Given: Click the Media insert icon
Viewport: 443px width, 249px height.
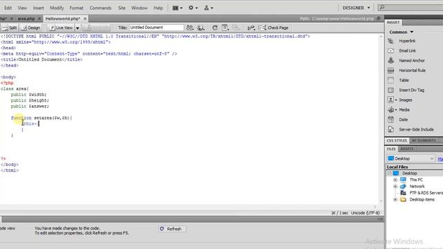Looking at the screenshot, I should click(x=390, y=109).
